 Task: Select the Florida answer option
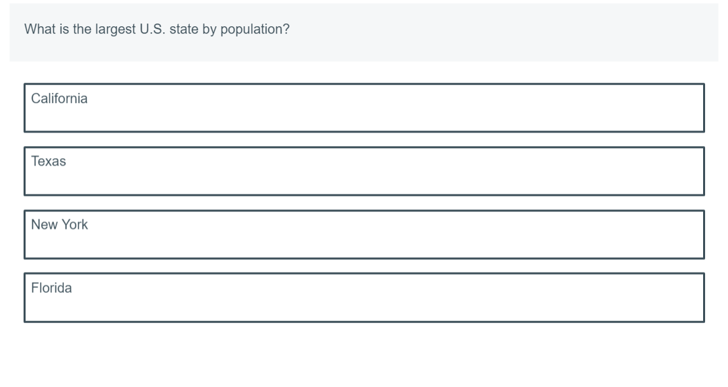pos(364,297)
